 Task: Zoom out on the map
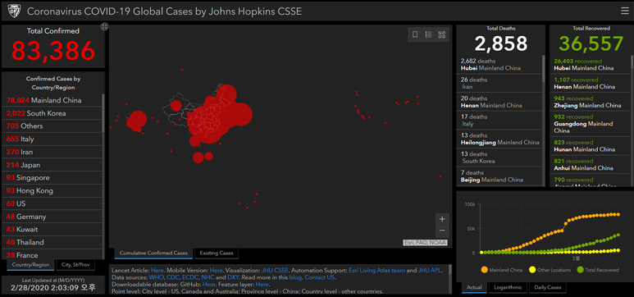click(442, 231)
